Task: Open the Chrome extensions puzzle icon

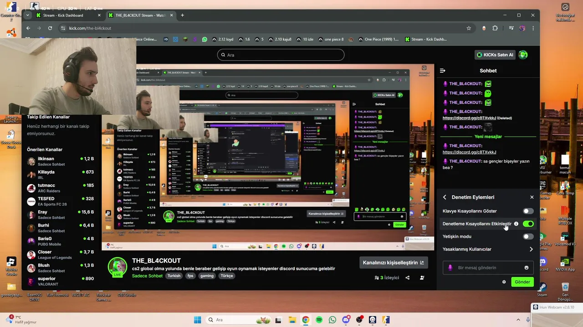Action: 495,28
